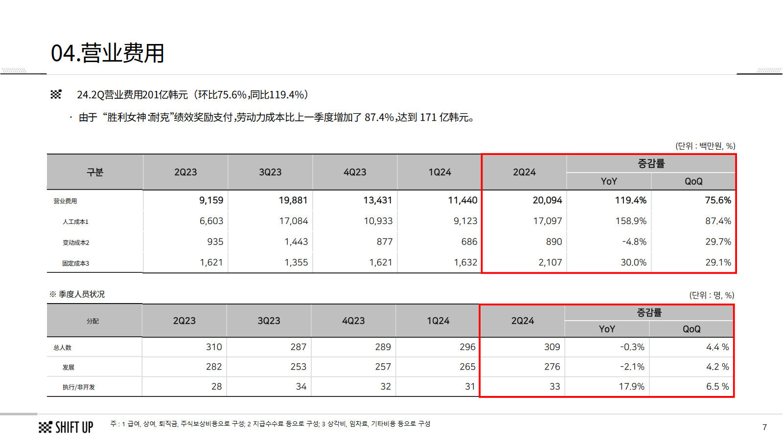Image resolution: width=783 pixels, height=439 pixels.
Task: Click the 固定成本3 row label
Action: pos(76,263)
